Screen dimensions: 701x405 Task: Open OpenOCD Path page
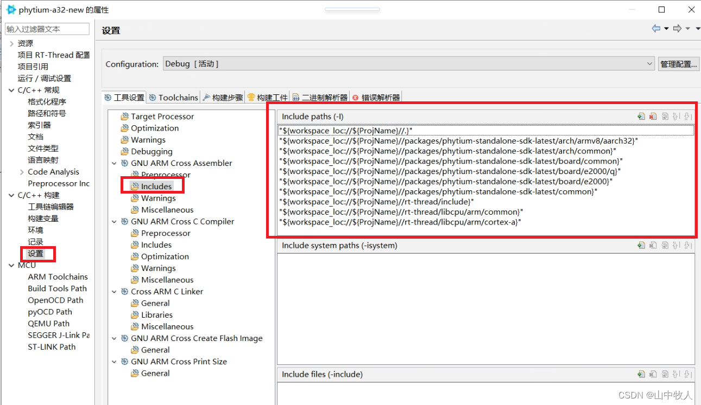55,300
